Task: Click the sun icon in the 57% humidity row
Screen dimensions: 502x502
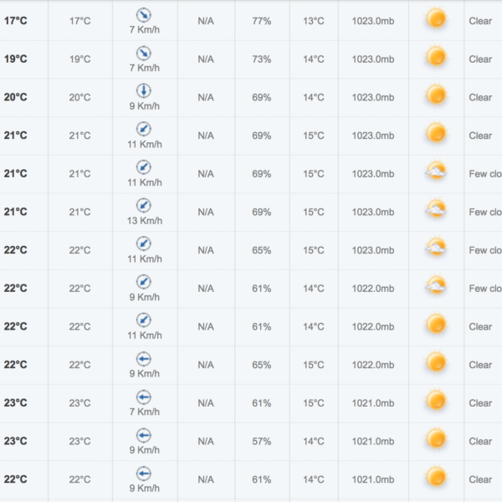Action: click(x=436, y=439)
